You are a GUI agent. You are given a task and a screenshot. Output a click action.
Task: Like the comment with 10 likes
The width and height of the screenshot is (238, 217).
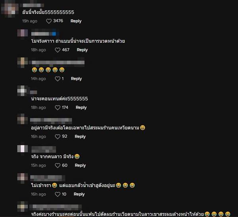58,194
